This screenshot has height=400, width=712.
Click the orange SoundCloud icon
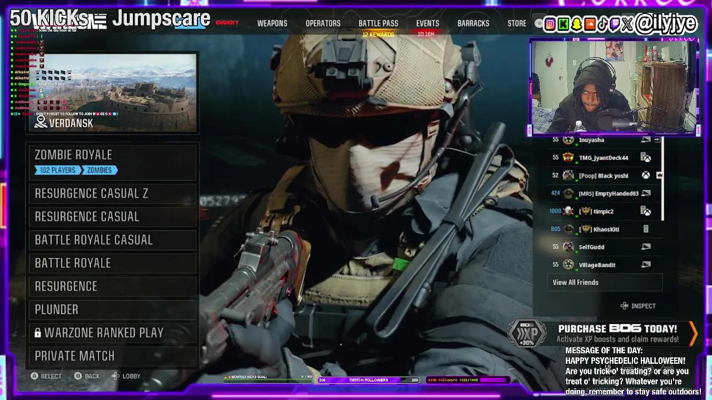(x=590, y=24)
